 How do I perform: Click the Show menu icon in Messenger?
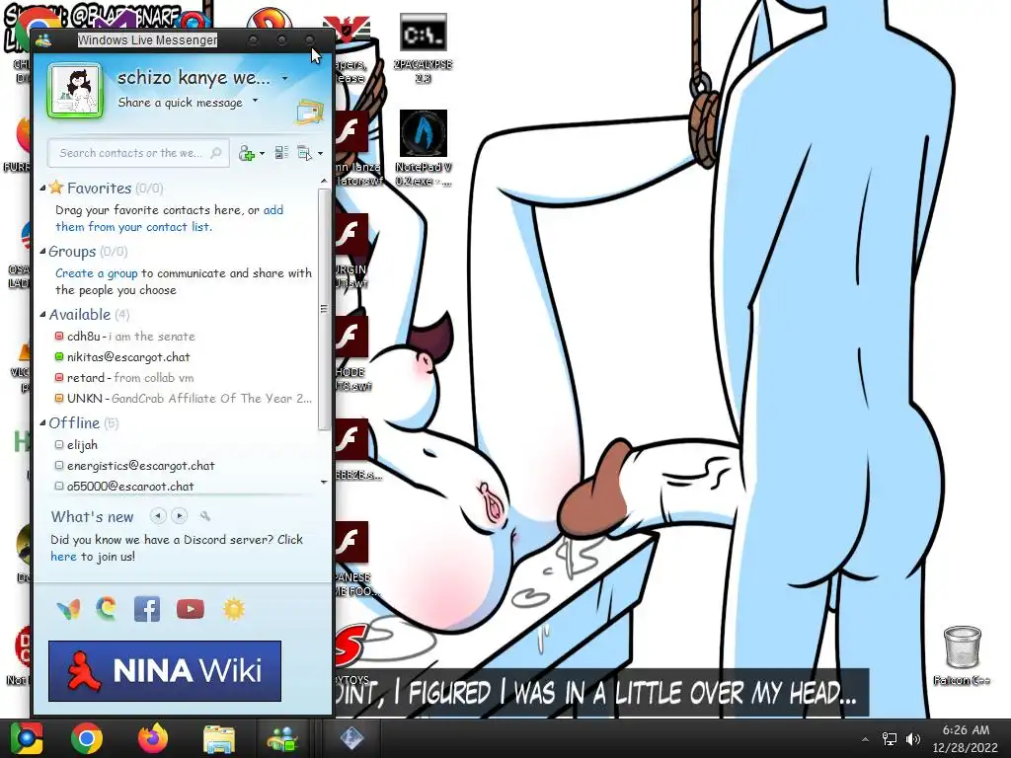pyautogui.click(x=304, y=153)
